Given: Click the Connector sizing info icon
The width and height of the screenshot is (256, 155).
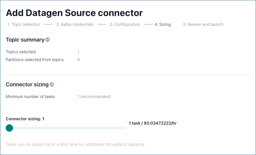Looking at the screenshot, I should [52, 84].
